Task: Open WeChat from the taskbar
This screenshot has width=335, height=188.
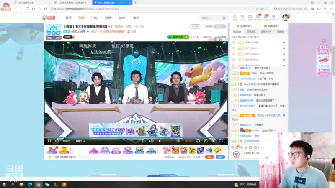Action: pyautogui.click(x=47, y=184)
